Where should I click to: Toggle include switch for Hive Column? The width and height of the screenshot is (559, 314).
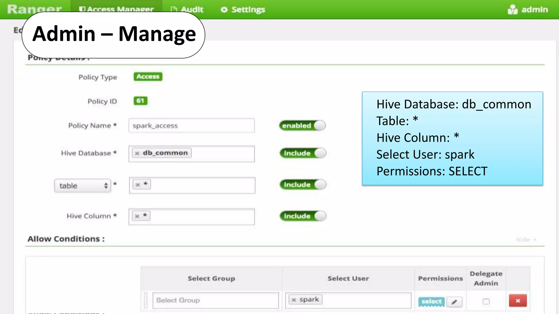pyautogui.click(x=303, y=216)
